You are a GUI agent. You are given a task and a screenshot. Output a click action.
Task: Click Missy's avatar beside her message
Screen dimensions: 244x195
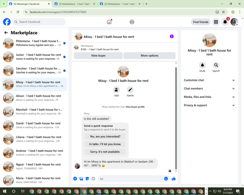click(x=77, y=166)
